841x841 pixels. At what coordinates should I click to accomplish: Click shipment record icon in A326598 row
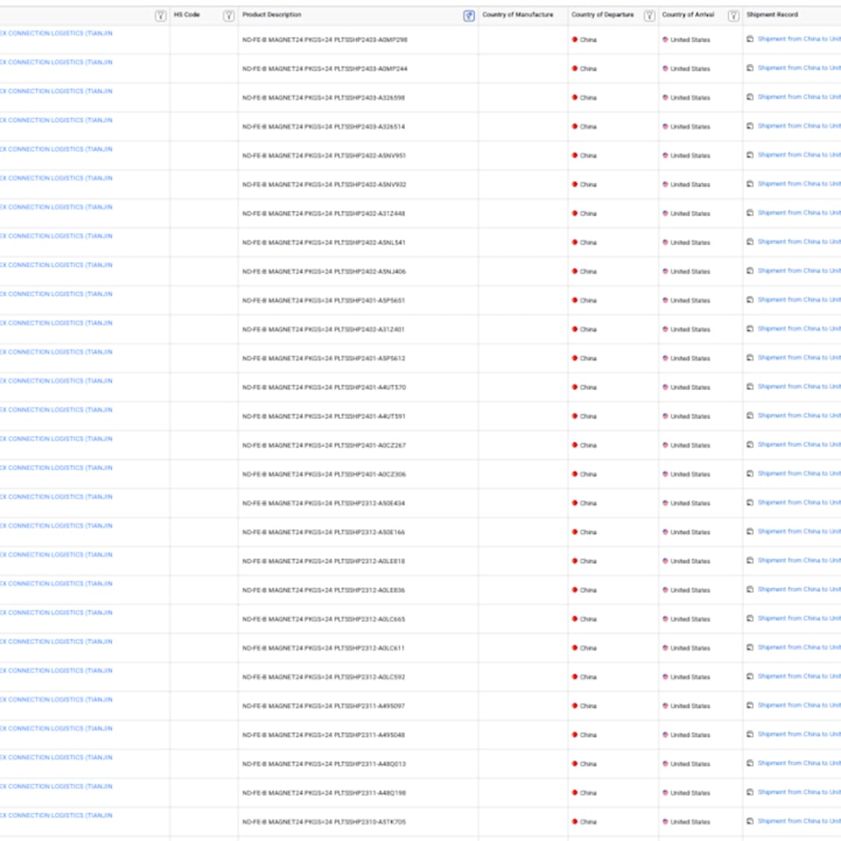click(750, 97)
